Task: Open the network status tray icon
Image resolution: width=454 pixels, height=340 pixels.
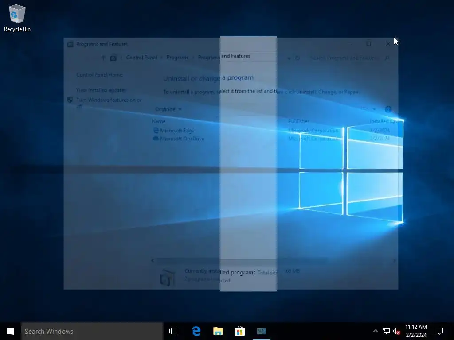Action: coord(386,331)
